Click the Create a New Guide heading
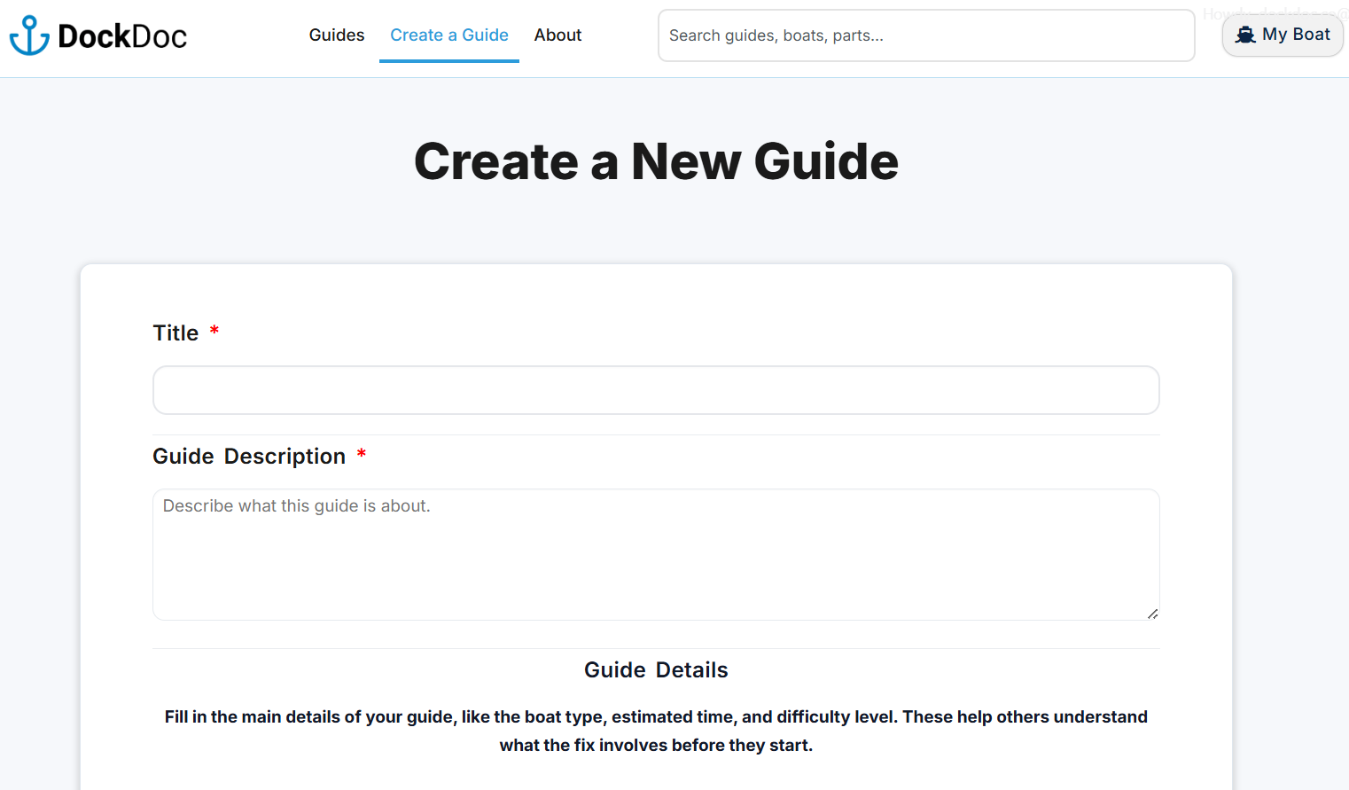Image resolution: width=1349 pixels, height=790 pixels. [x=656, y=161]
